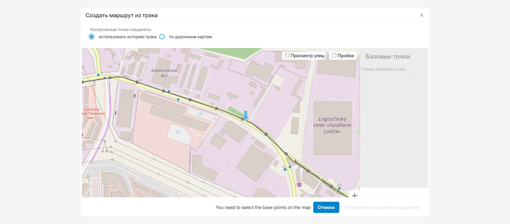Viewport: 510px width, 224px height.
Task: Click the blue down-arrow track marker
Action: (x=245, y=115)
